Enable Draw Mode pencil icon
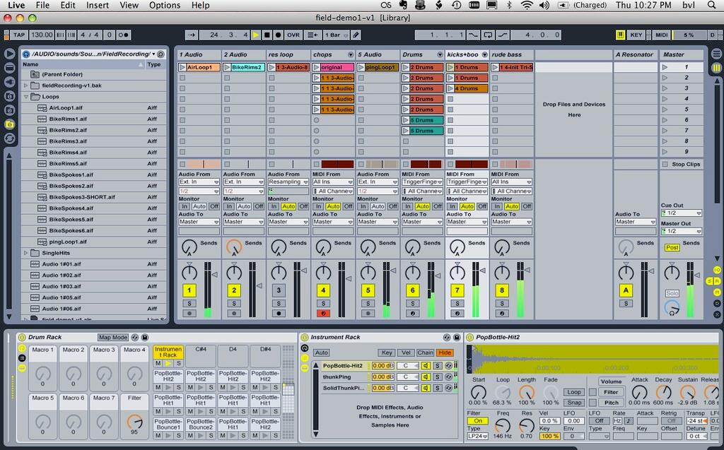 click(x=356, y=35)
